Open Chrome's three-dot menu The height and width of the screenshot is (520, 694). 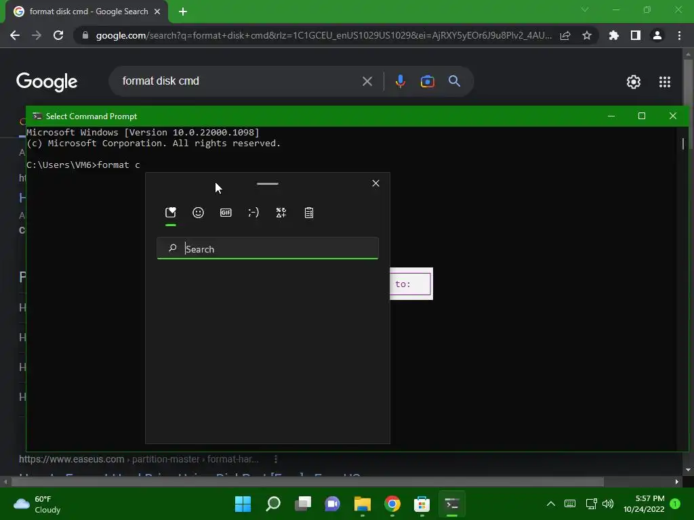pyautogui.click(x=679, y=35)
